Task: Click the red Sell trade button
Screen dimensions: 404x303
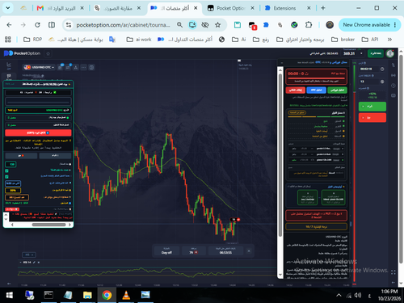Action: [x=372, y=118]
